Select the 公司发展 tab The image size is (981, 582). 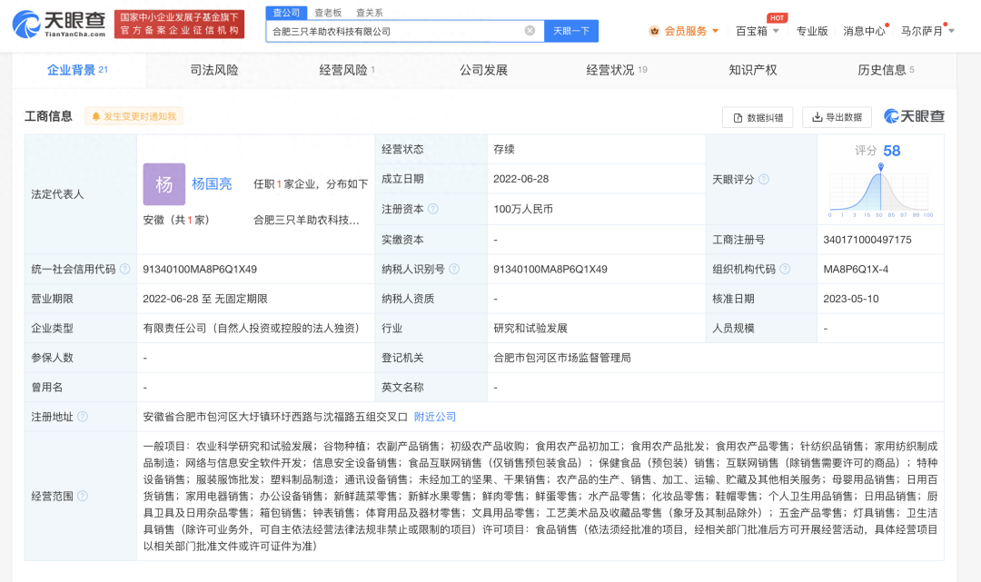483,70
